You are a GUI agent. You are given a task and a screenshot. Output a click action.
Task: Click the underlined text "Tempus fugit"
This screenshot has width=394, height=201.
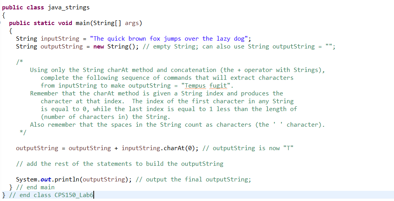pos(206,86)
